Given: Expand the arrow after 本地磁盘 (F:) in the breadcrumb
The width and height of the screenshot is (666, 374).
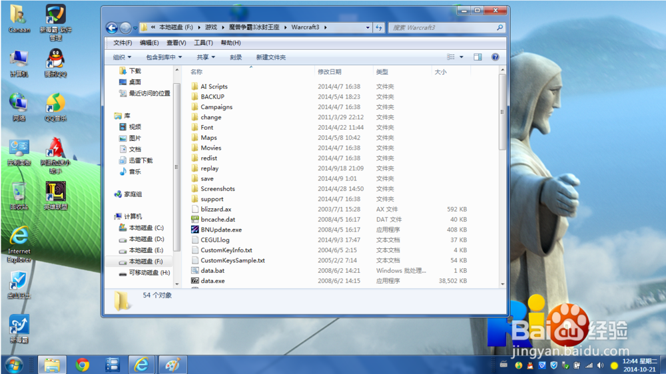Looking at the screenshot, I should (198, 27).
